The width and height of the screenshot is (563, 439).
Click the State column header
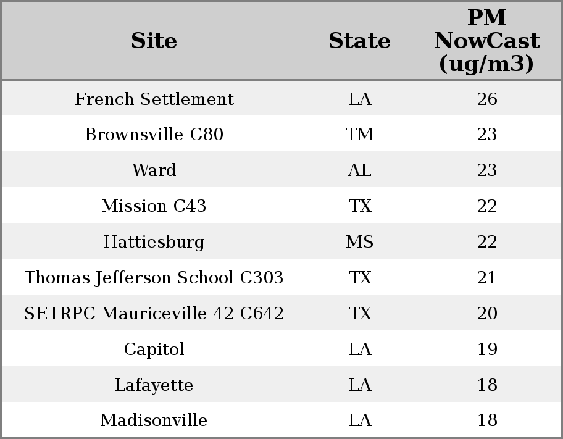tap(359, 41)
